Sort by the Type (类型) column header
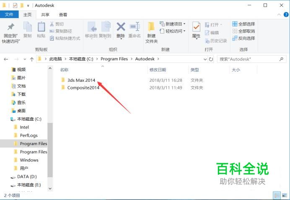Image resolution: width=290 pixels, height=200 pixels. 194,70
